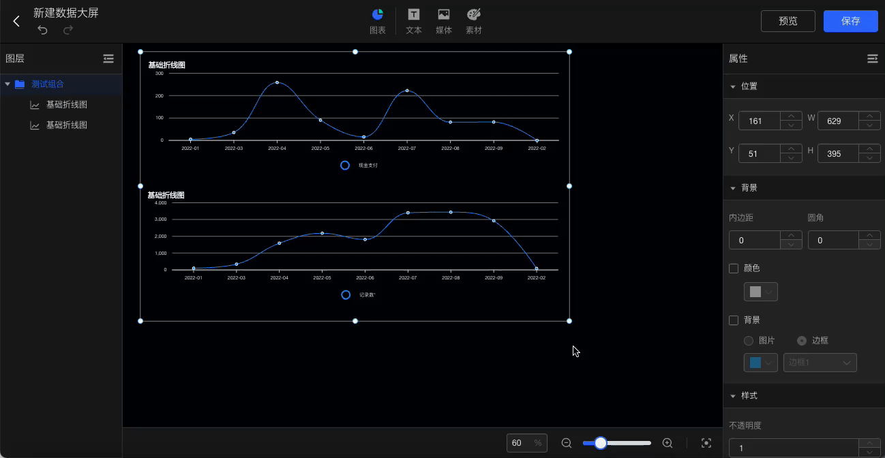The height and width of the screenshot is (458, 885).
Task: Open the 素材 materials palette
Action: click(x=473, y=21)
